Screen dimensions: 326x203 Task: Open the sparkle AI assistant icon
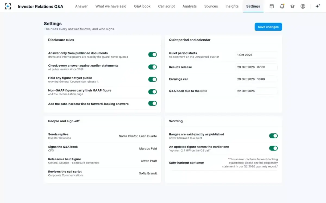(x=317, y=6)
